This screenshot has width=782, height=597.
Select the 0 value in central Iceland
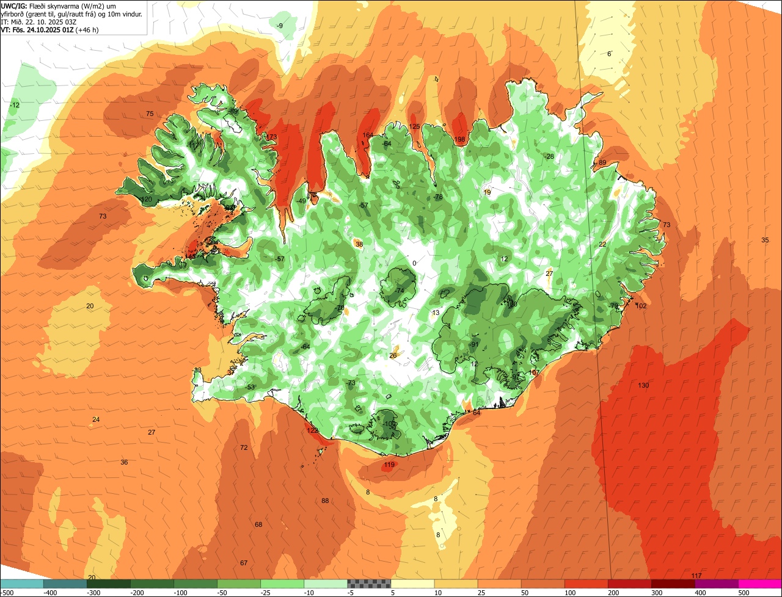414,263
